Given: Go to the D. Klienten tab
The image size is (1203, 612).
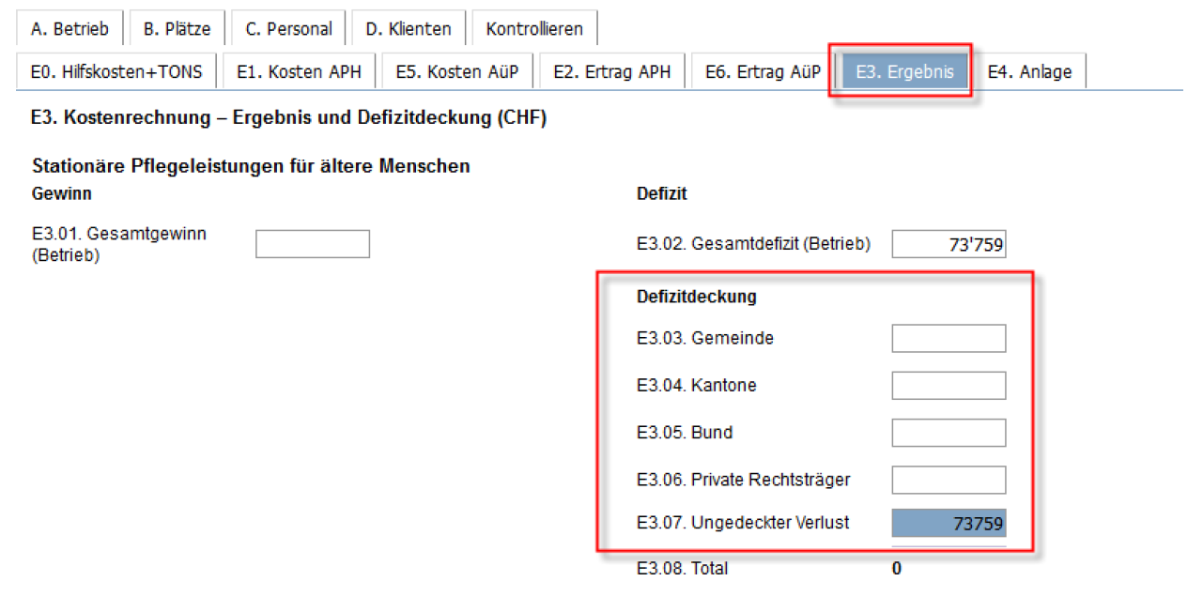Looking at the screenshot, I should tap(409, 29).
